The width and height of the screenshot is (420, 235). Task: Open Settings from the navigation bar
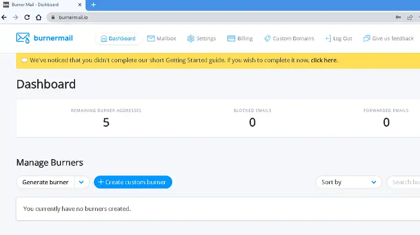coord(201,38)
